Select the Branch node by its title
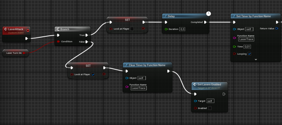This screenshot has width=282, height=125. pyautogui.click(x=65, y=29)
